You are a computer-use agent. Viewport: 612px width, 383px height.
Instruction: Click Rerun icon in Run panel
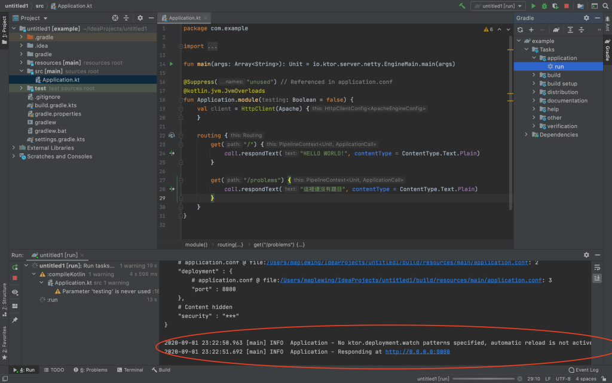15,267
